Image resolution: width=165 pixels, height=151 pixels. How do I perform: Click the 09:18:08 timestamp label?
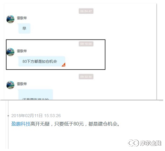[86, 44]
